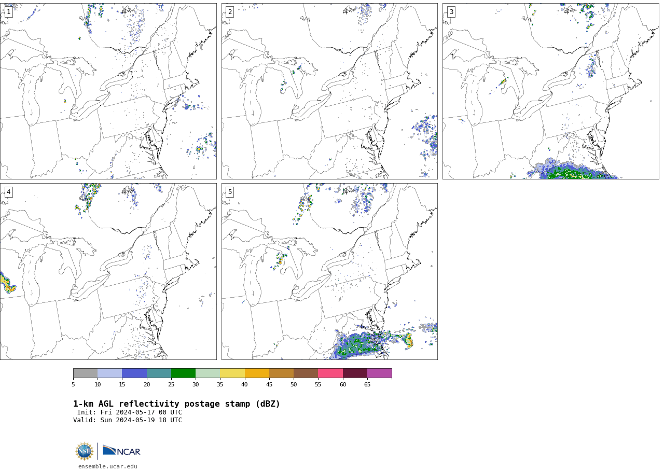
Task: Click the teal 20-25 dBZ swatch
Action: tap(159, 373)
